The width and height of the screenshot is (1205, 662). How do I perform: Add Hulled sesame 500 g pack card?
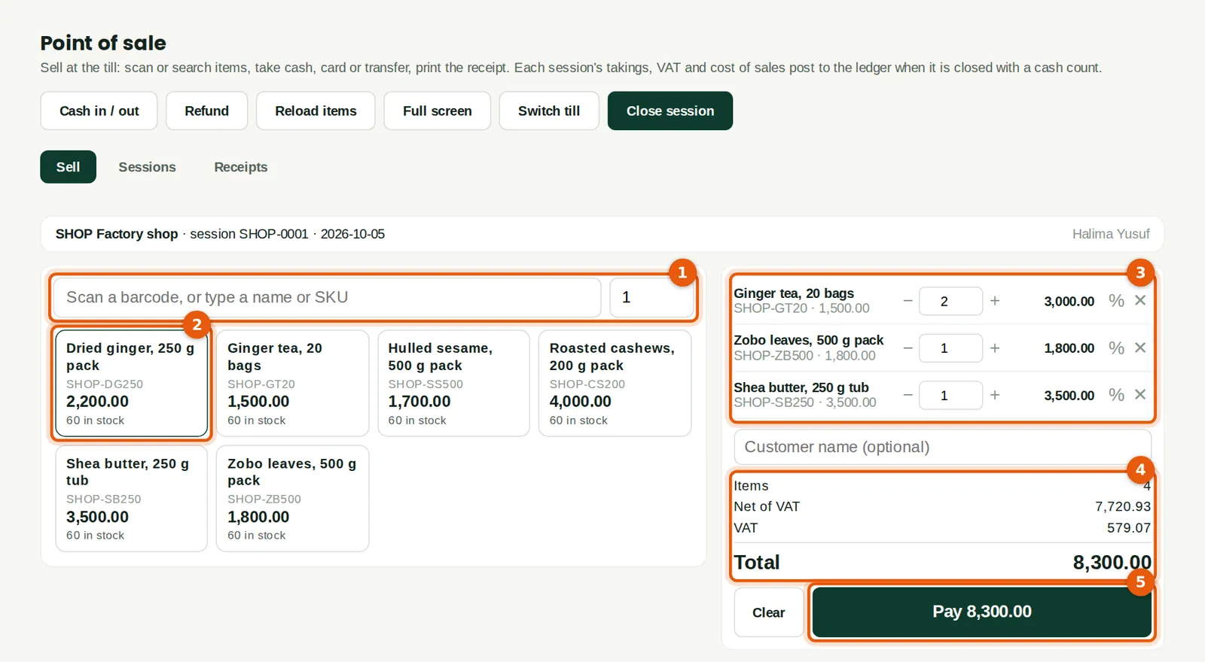[x=453, y=383]
